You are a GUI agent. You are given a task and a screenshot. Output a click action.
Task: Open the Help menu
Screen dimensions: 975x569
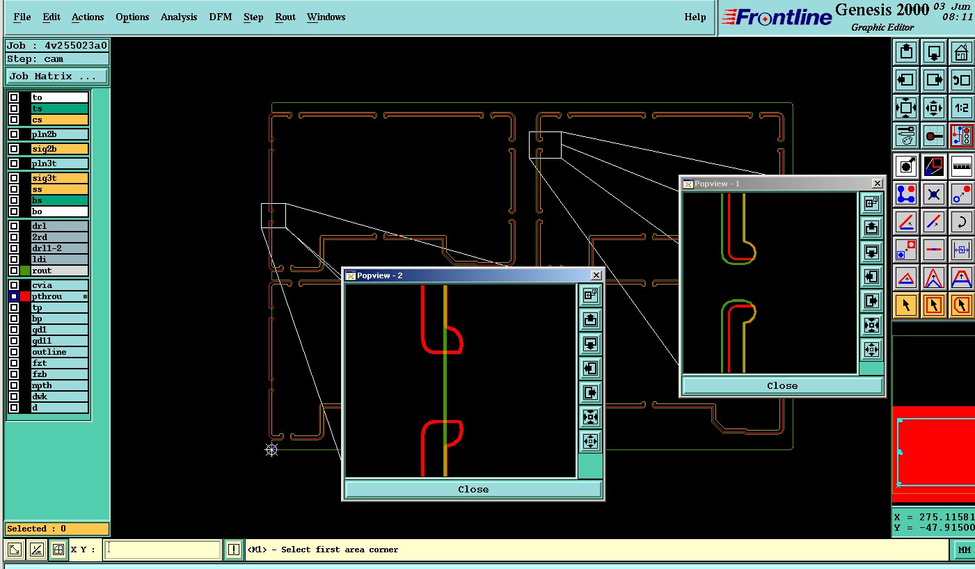coord(695,17)
